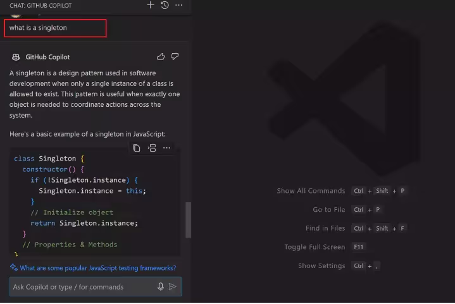This screenshot has height=304, width=455.
Task: Click the Toggle Full Screen label
Action: (x=315, y=247)
